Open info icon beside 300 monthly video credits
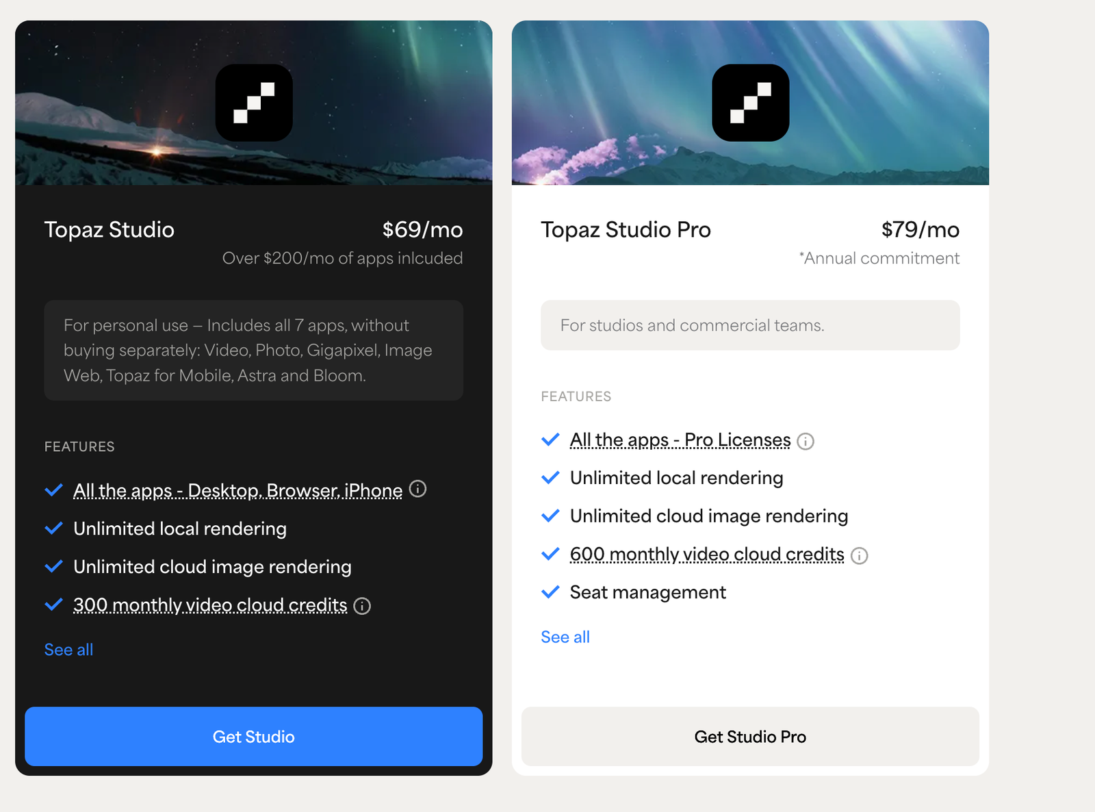Viewport: 1095px width, 812px height. click(362, 606)
